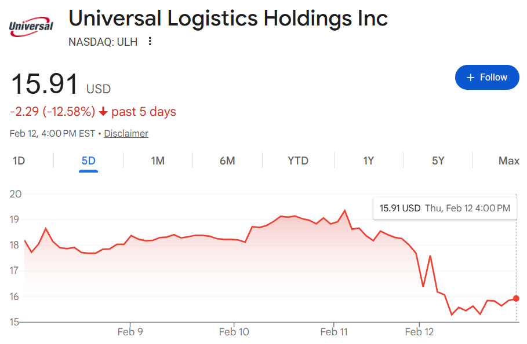This screenshot has height=344, width=527.
Task: Switch chart to YTD view
Action: [x=298, y=160]
